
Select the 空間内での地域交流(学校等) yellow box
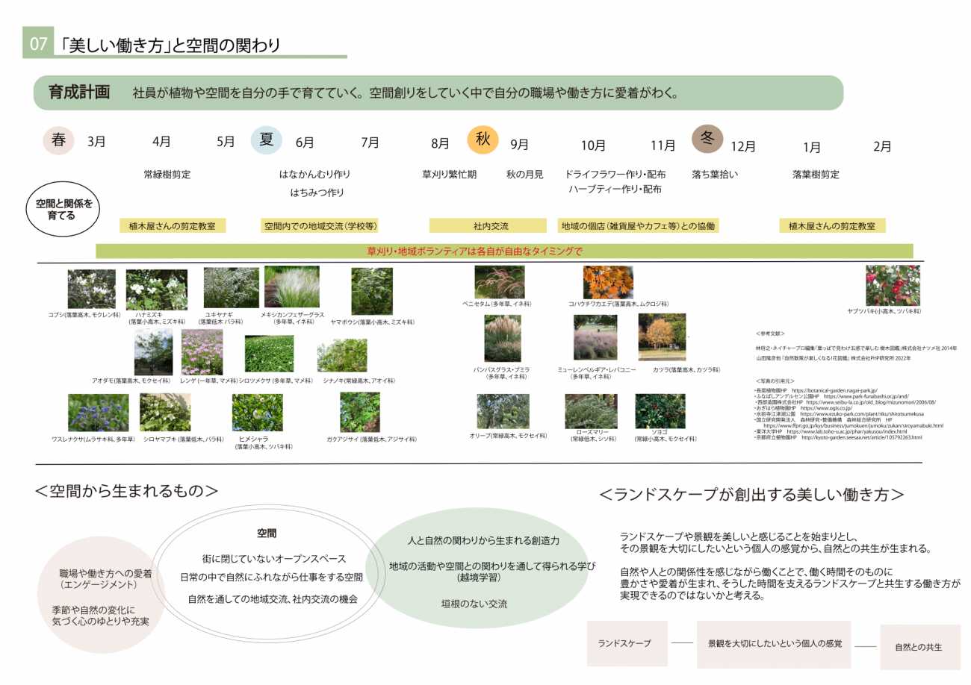click(320, 225)
